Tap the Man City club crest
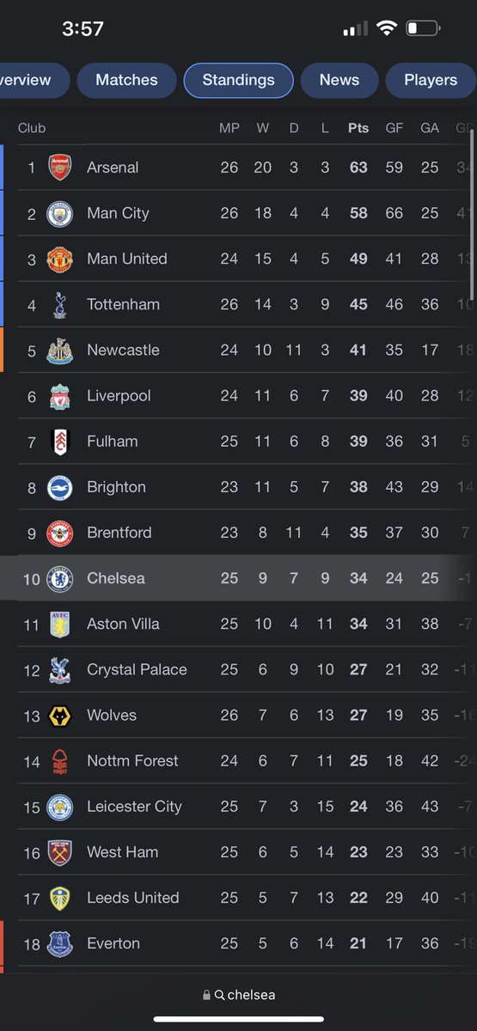Image resolution: width=477 pixels, height=1031 pixels. pyautogui.click(x=60, y=213)
